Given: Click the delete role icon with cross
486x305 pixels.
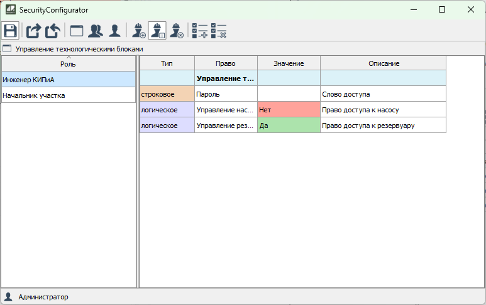Looking at the screenshot, I should [x=177, y=31].
